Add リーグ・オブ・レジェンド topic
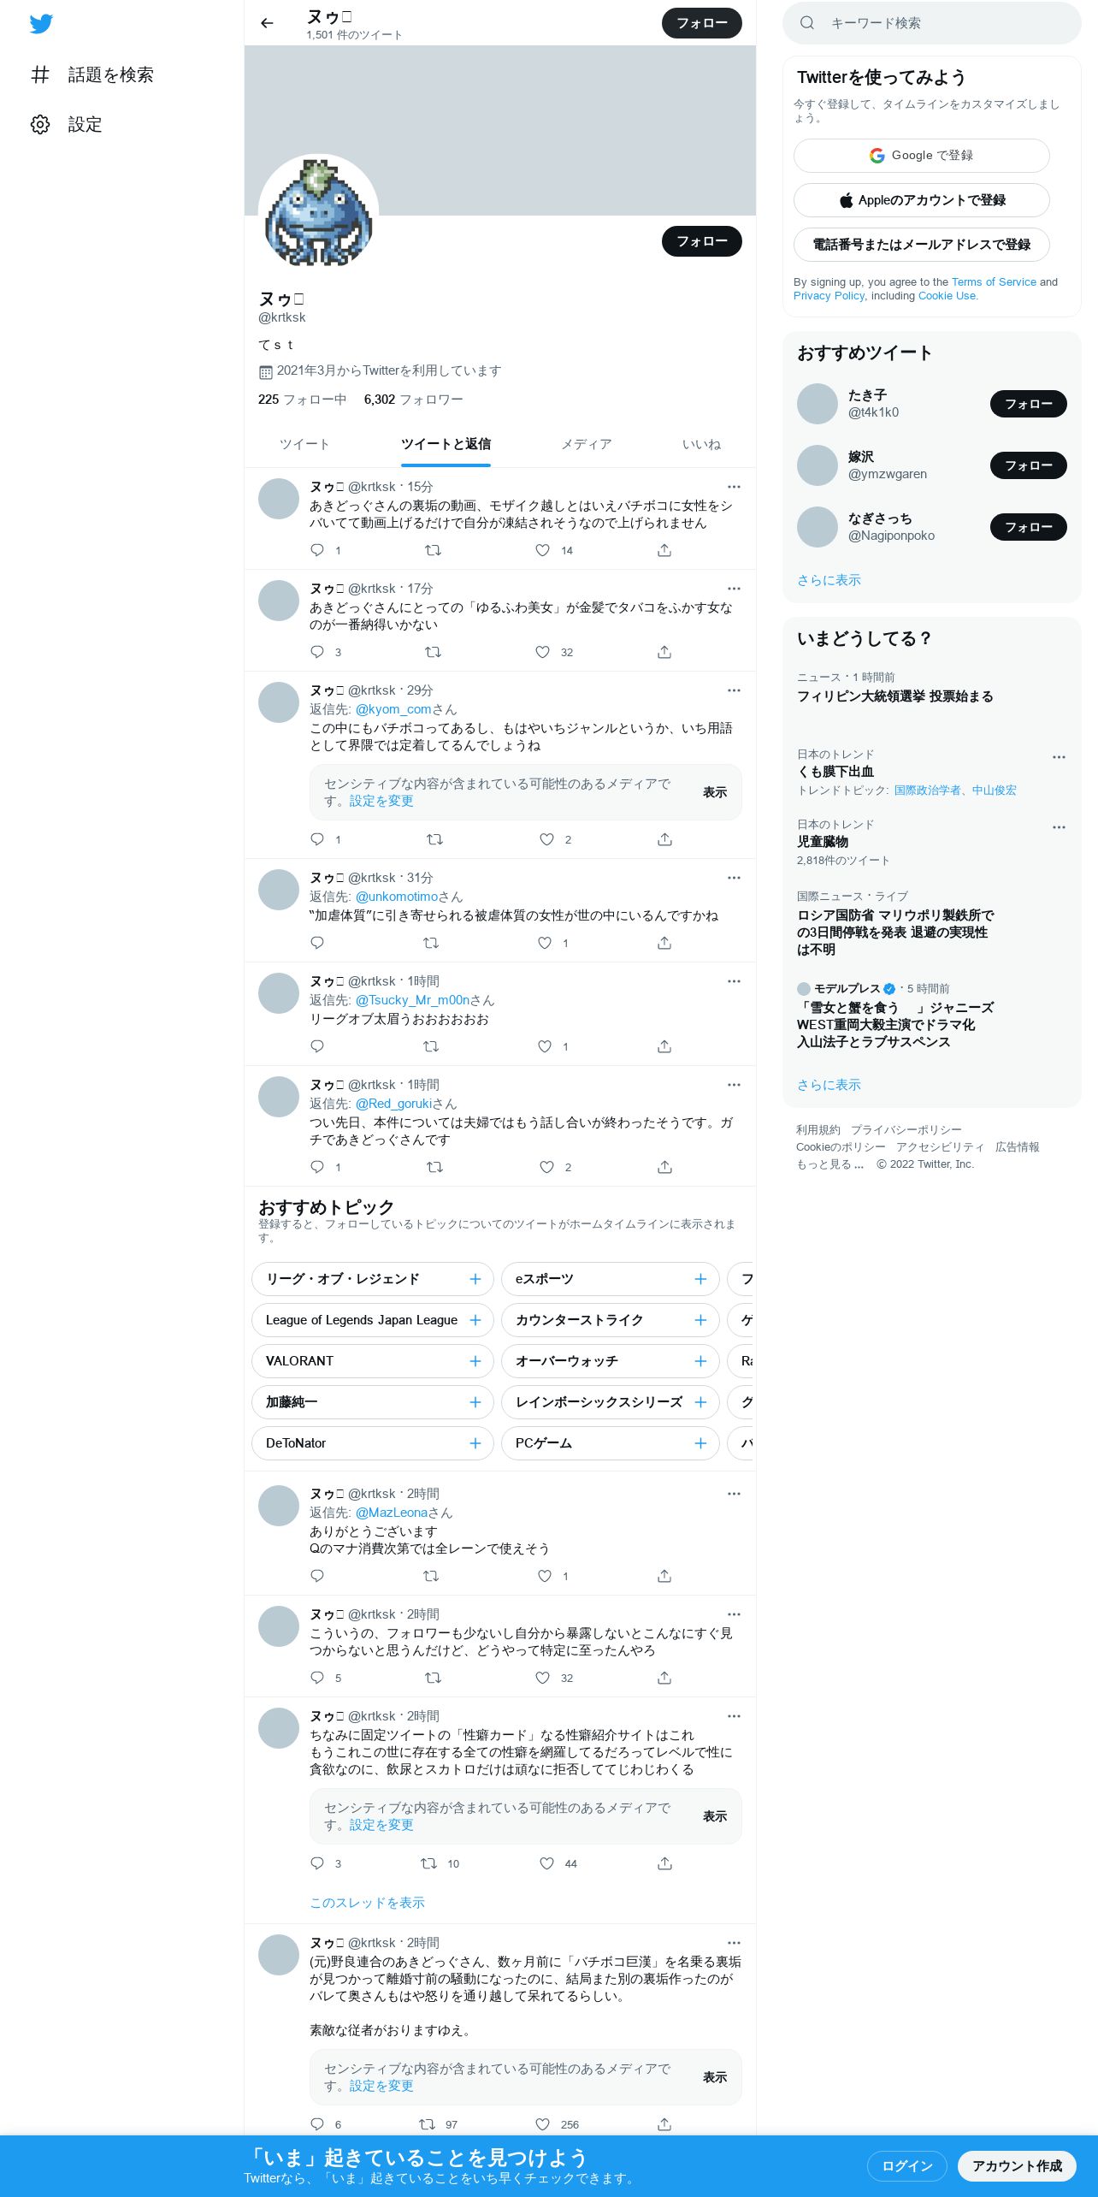Image resolution: width=1098 pixels, height=2197 pixels. (475, 1279)
